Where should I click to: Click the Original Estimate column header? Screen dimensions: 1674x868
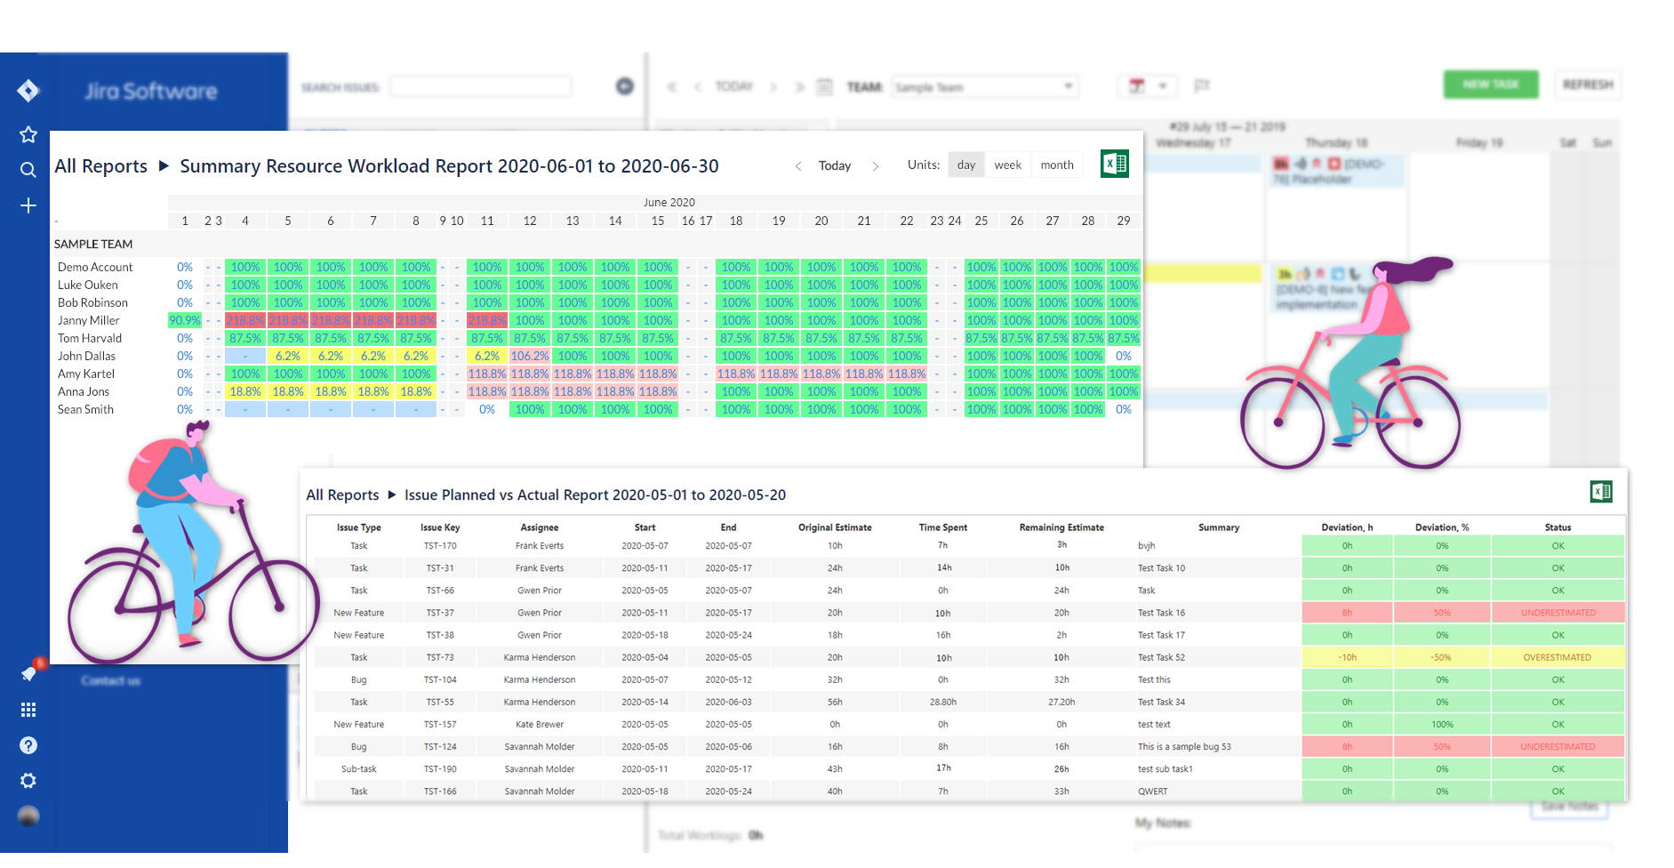(835, 527)
